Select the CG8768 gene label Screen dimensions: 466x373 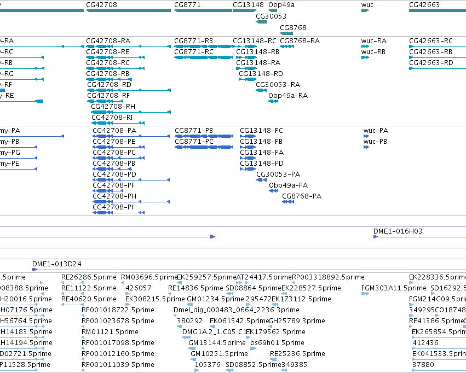point(293,27)
